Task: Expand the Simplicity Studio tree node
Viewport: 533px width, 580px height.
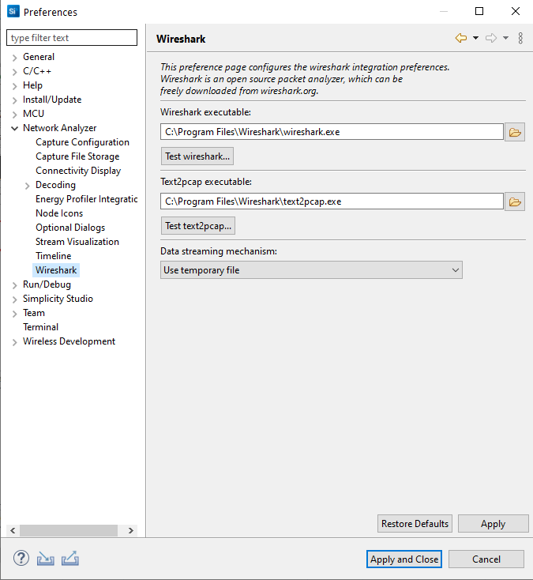Action: [14, 299]
